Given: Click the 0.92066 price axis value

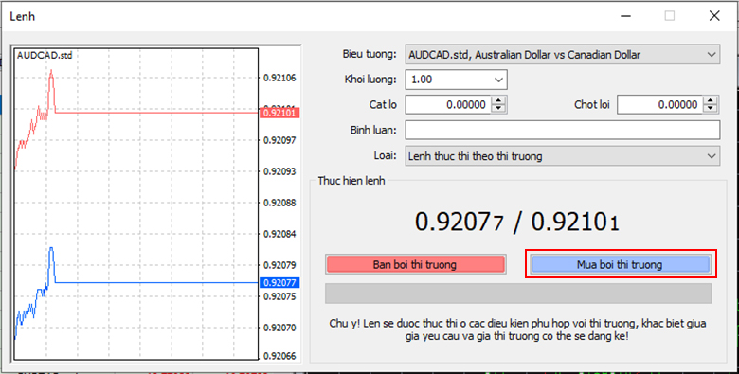Looking at the screenshot, I should pyautogui.click(x=279, y=356).
